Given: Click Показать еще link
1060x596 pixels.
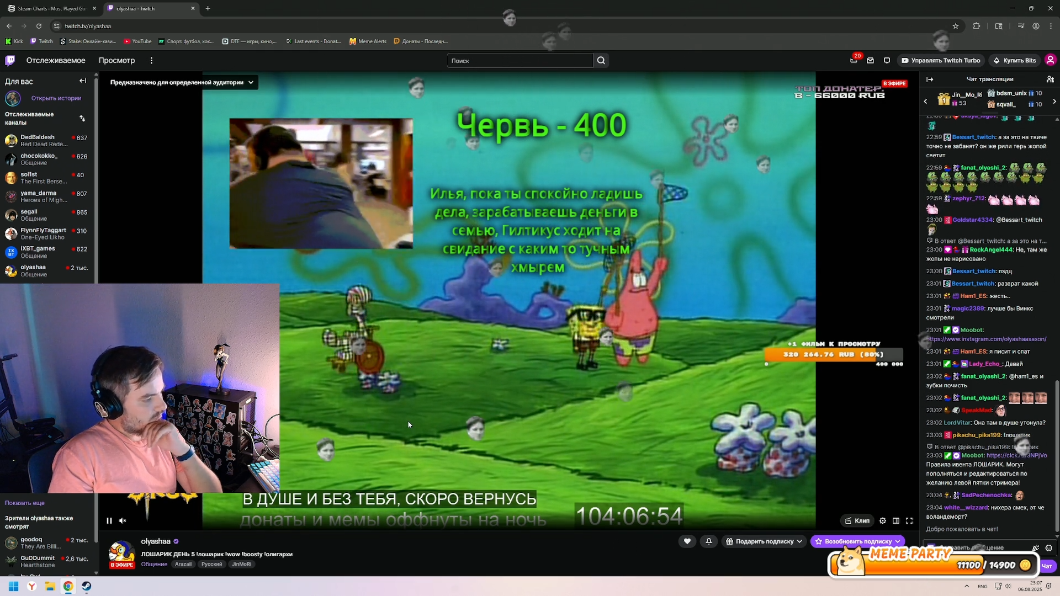Looking at the screenshot, I should click(x=25, y=503).
